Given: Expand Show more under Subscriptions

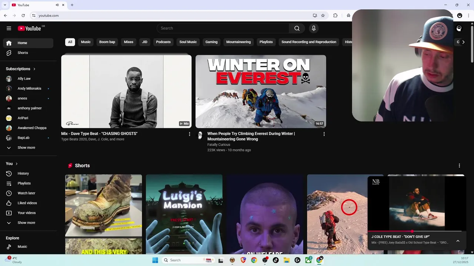Looking at the screenshot, I should [28, 148].
